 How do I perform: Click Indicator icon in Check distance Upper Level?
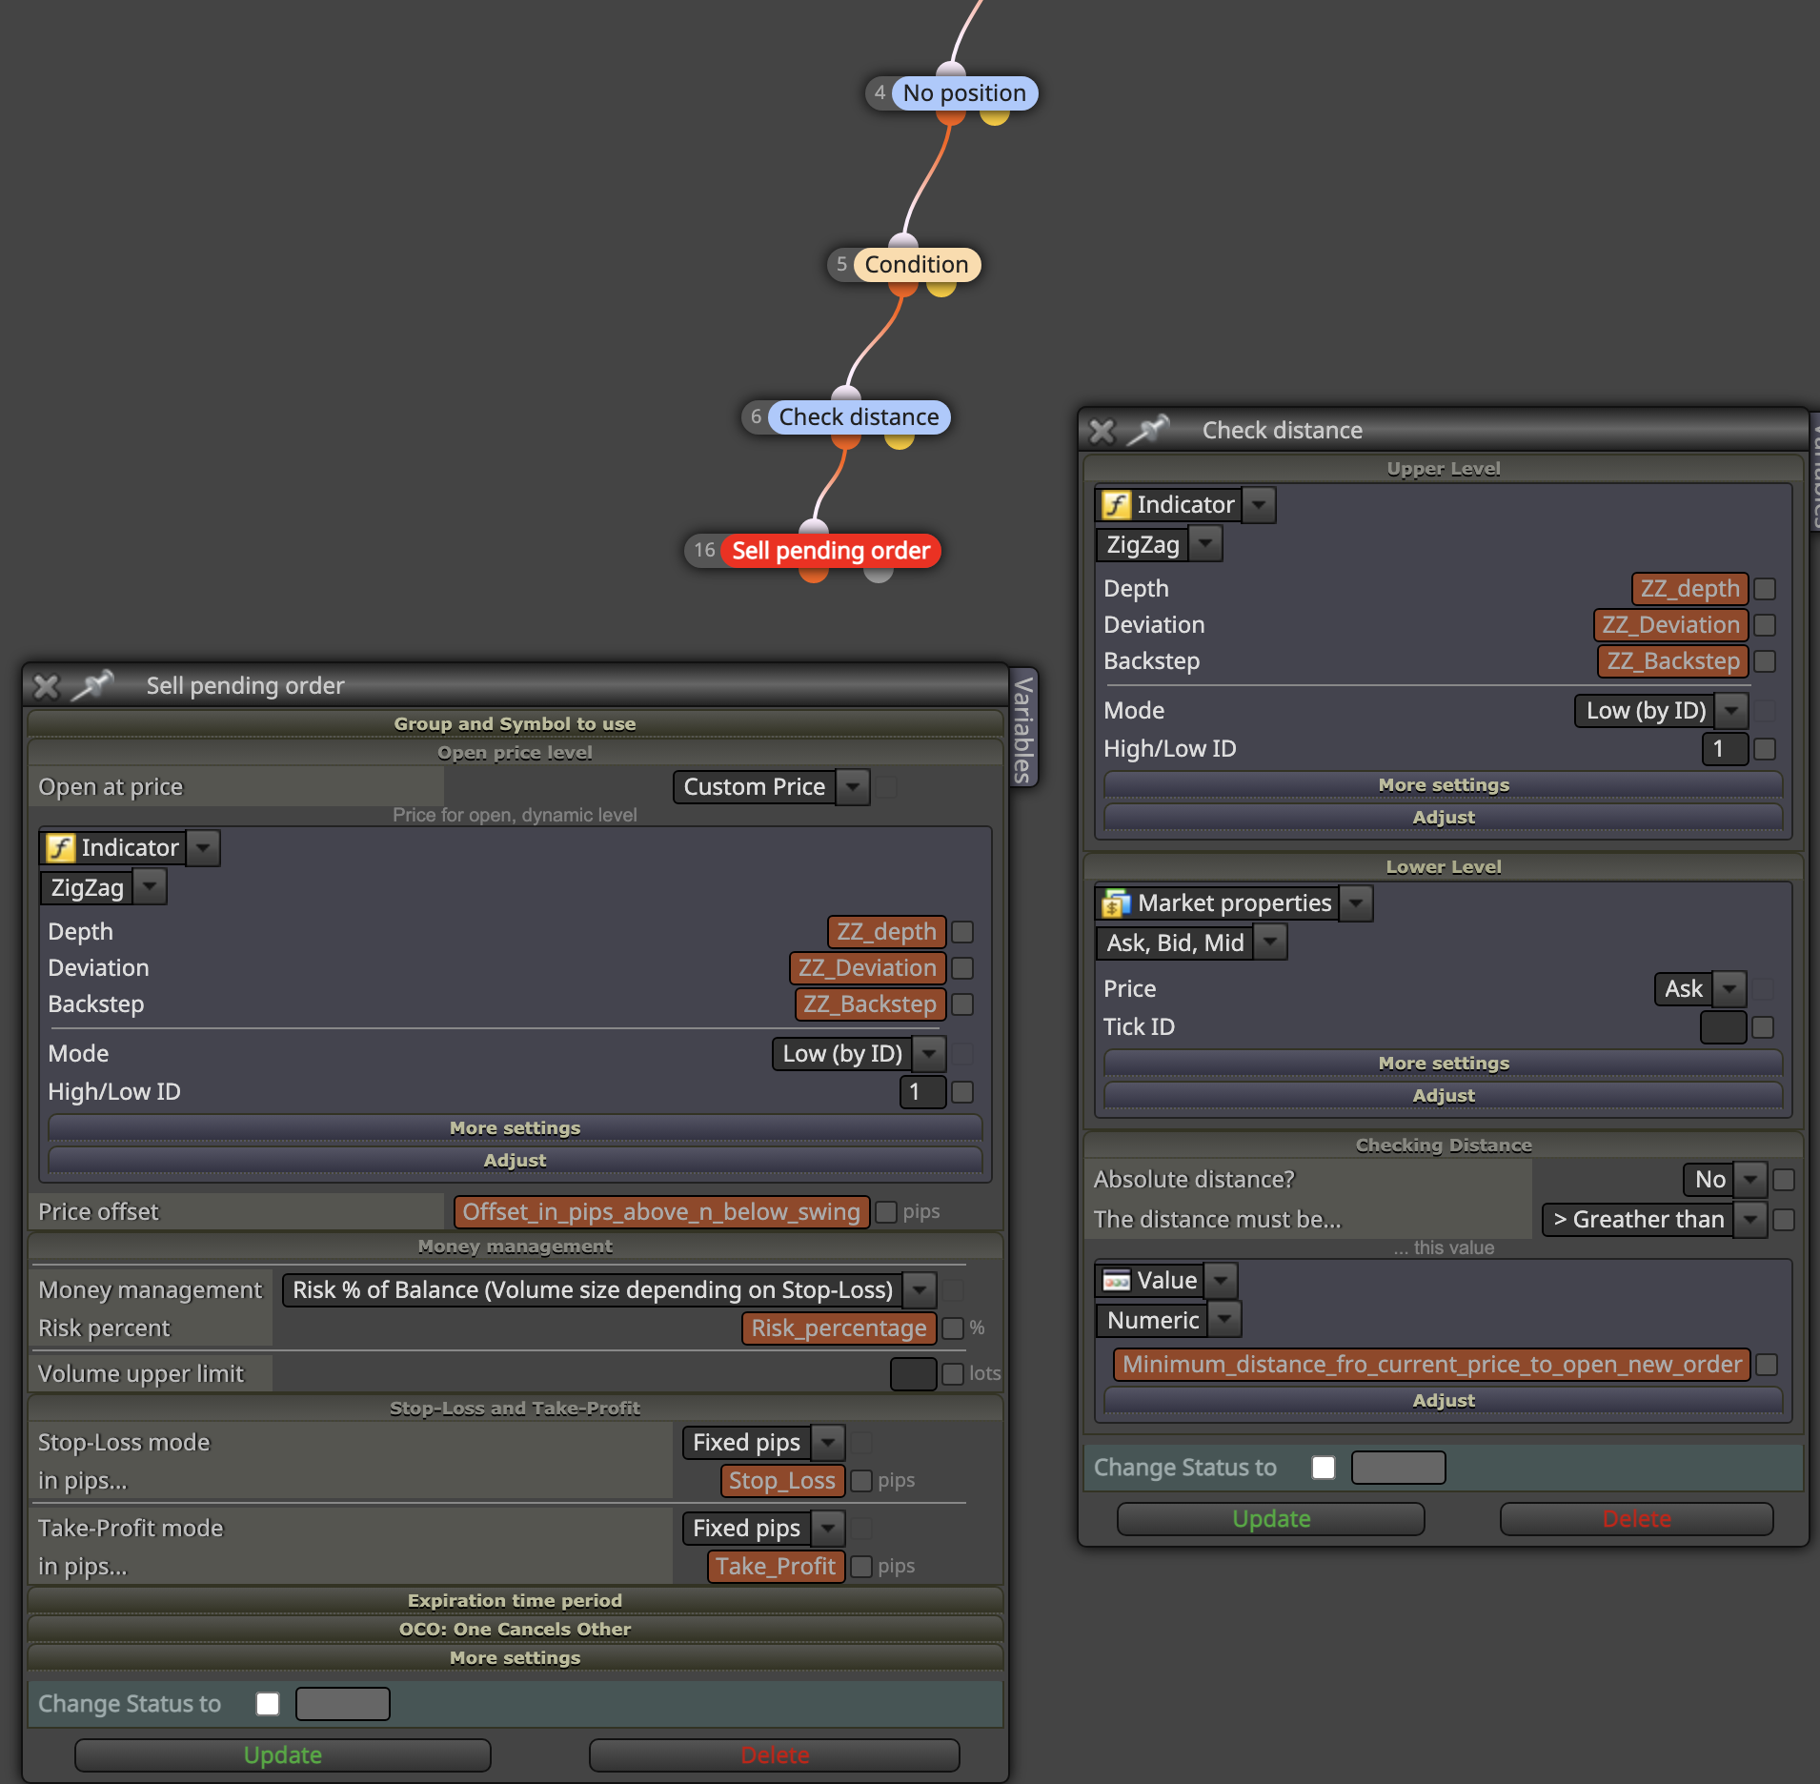[x=1117, y=504]
